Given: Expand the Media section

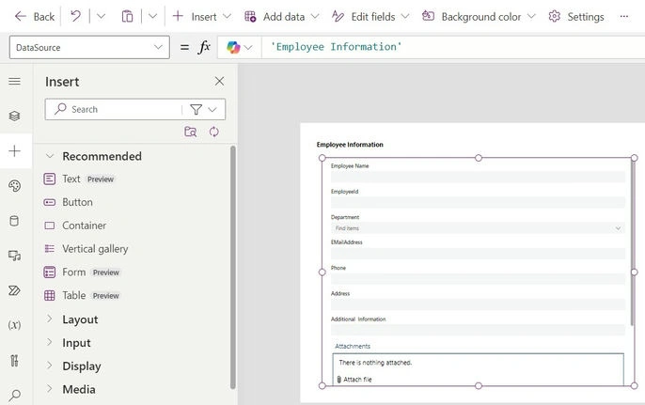Looking at the screenshot, I should (x=49, y=389).
